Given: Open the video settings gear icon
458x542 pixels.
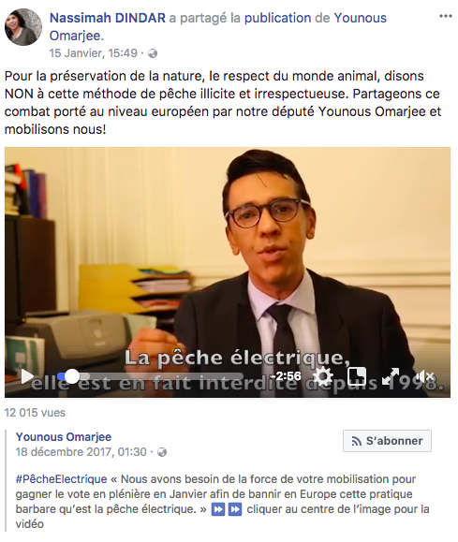Looking at the screenshot, I should (x=323, y=376).
